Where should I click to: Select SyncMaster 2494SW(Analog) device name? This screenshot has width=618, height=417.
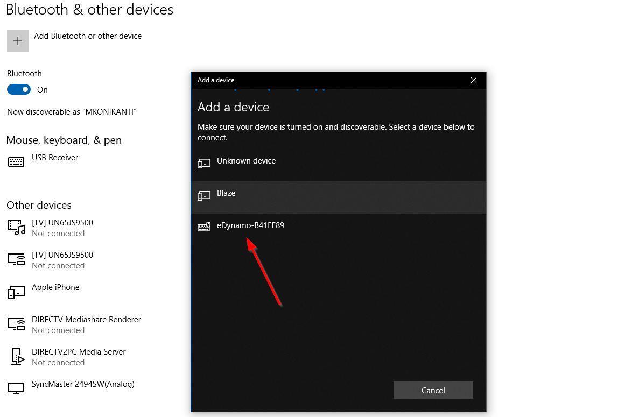[83, 384]
